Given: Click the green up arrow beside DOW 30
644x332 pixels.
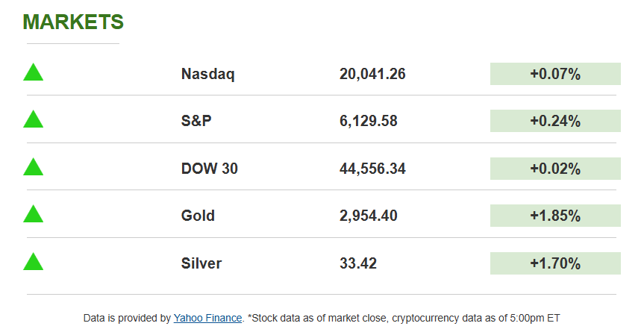Looking at the screenshot, I should click(34, 168).
